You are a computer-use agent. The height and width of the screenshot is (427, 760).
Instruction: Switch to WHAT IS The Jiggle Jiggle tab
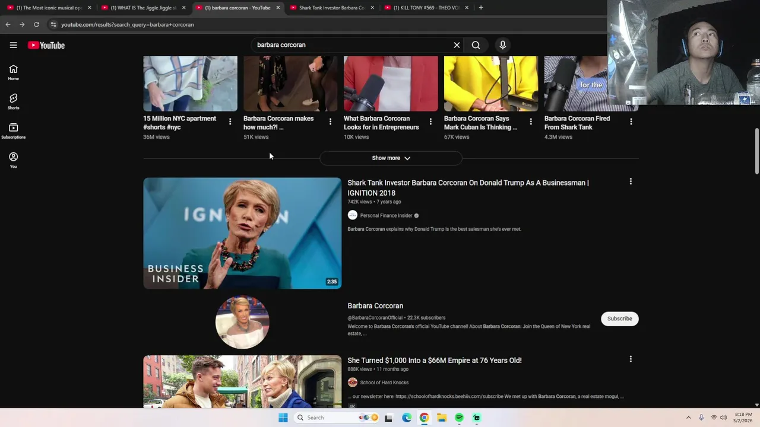click(144, 8)
